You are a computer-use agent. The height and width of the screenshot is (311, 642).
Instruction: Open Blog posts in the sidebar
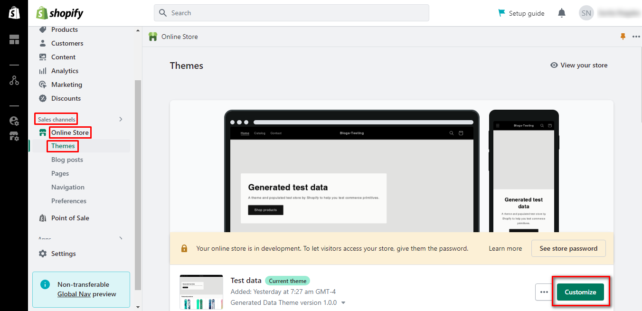(67, 160)
